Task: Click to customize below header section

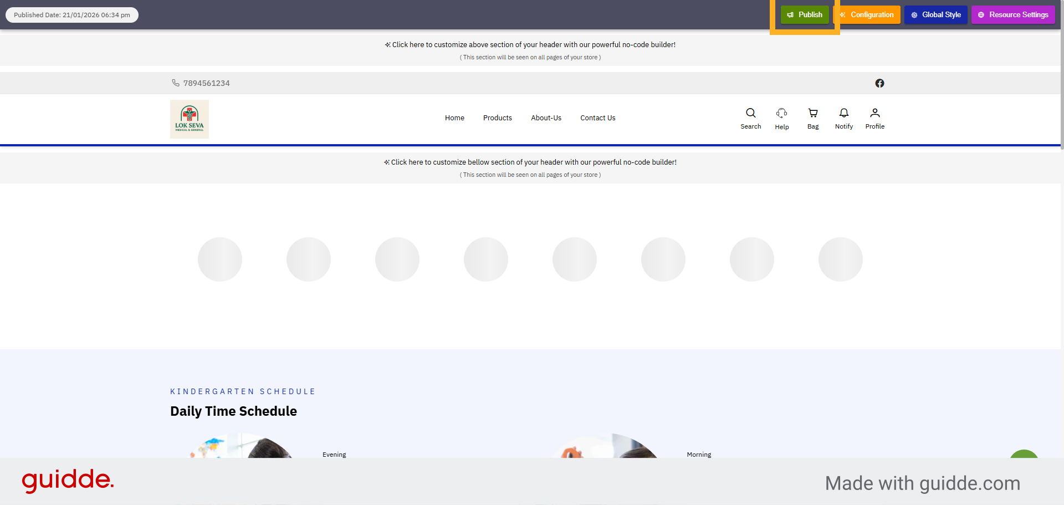Action: 530,162
